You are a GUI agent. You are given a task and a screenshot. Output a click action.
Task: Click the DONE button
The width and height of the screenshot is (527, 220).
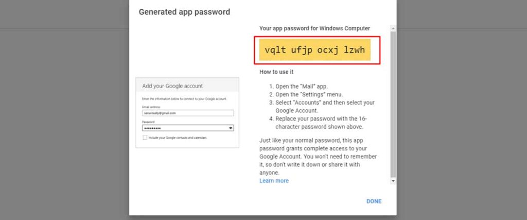point(374,201)
